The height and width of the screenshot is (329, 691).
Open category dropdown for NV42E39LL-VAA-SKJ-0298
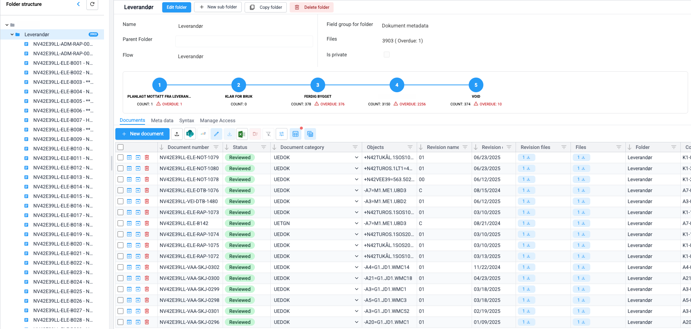(x=356, y=300)
